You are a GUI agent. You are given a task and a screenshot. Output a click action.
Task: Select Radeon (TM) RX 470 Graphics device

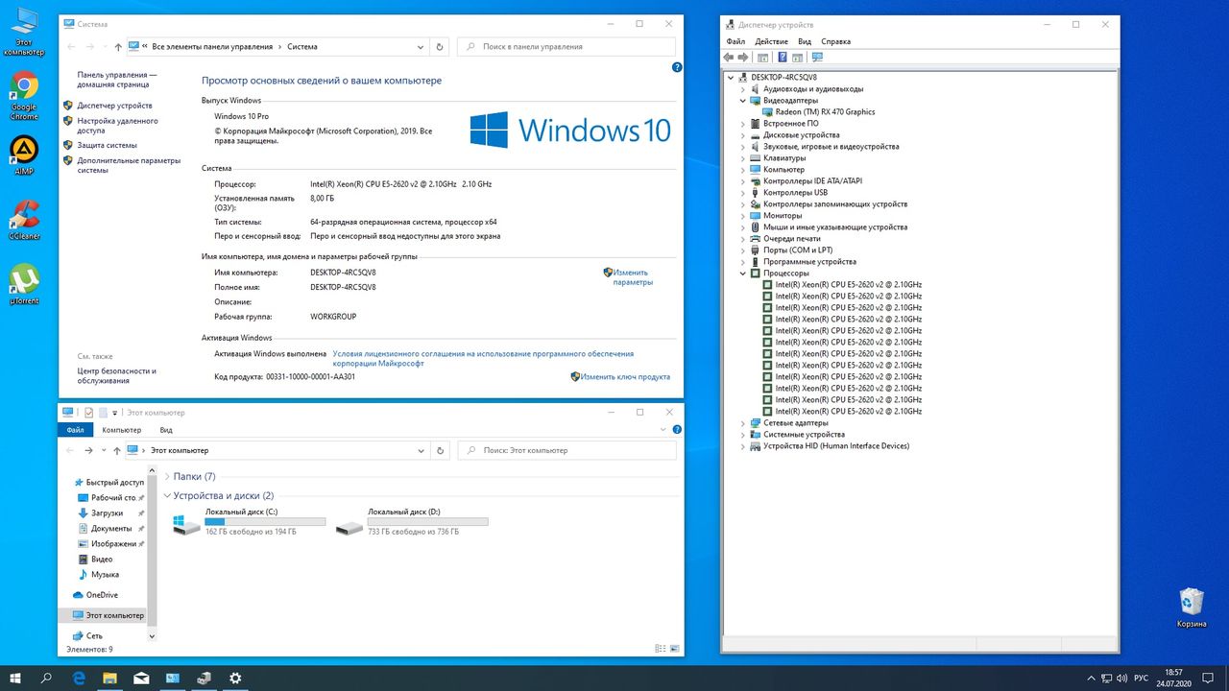[x=825, y=112]
